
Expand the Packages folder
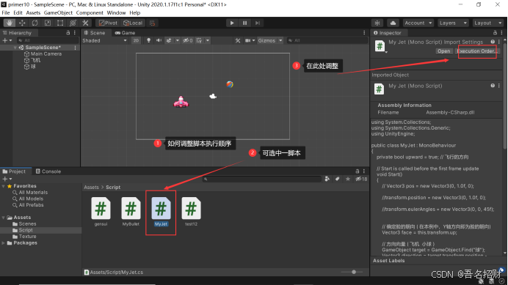4,243
